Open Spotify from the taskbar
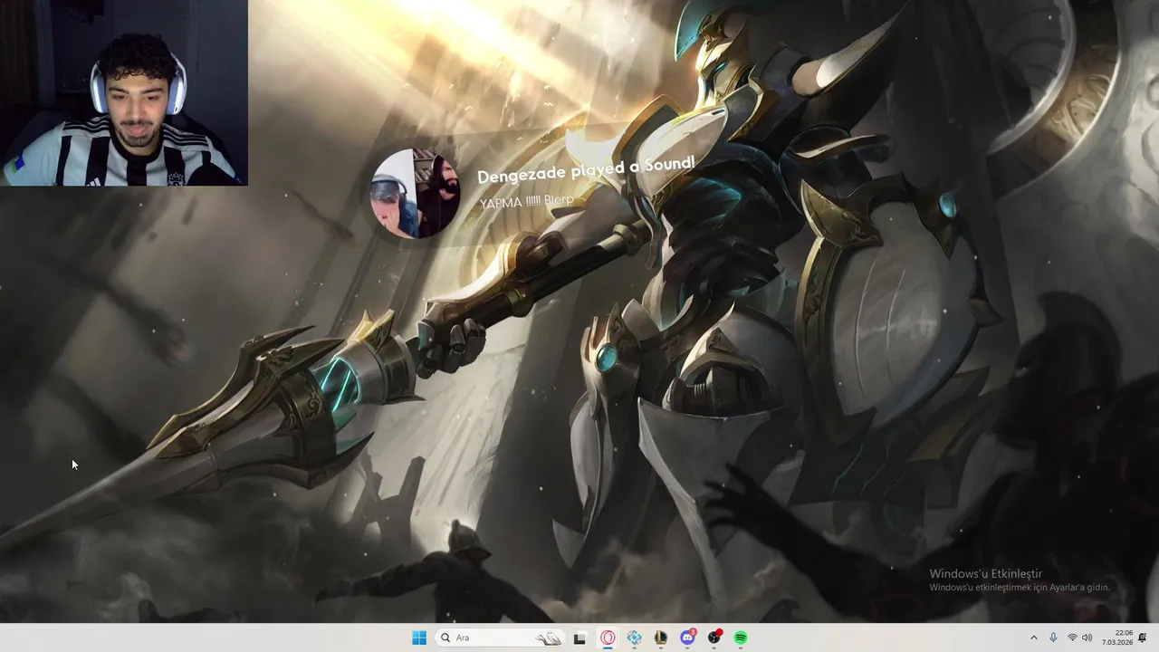This screenshot has width=1159, height=652. point(741,638)
